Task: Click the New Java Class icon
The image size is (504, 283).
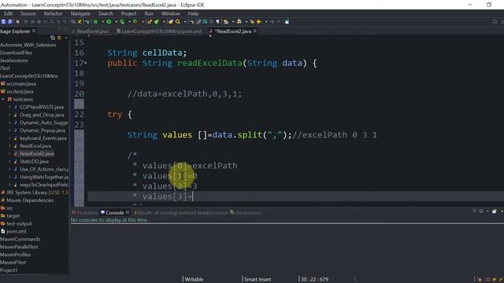Action: (157, 22)
